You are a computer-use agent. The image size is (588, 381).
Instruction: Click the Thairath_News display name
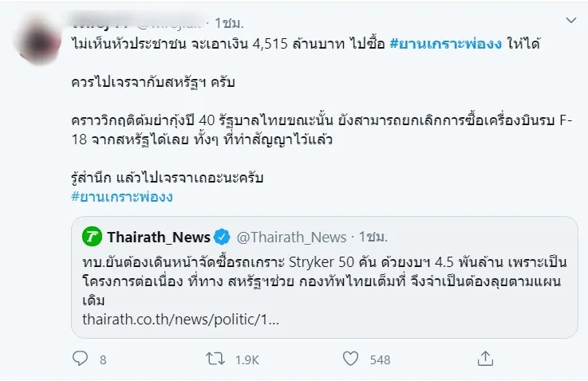(159, 237)
